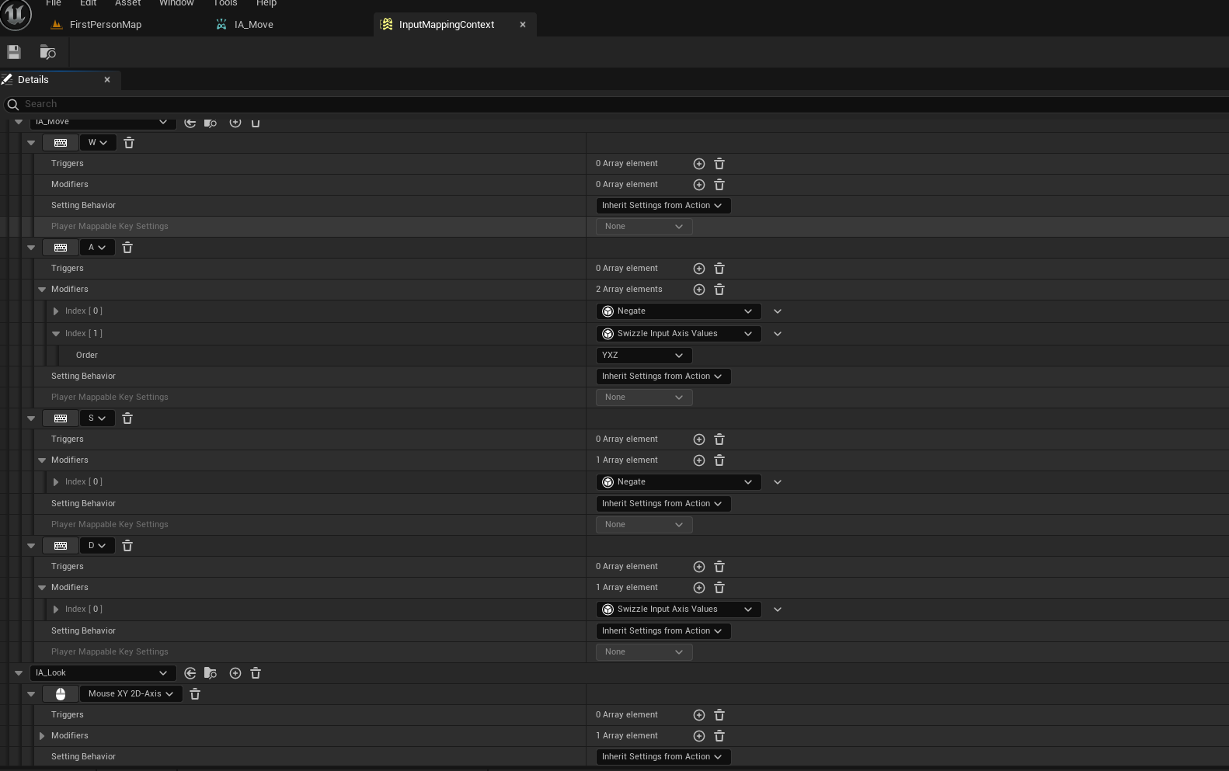
Task: Switch to the IA_Move tab
Action: pyautogui.click(x=253, y=25)
